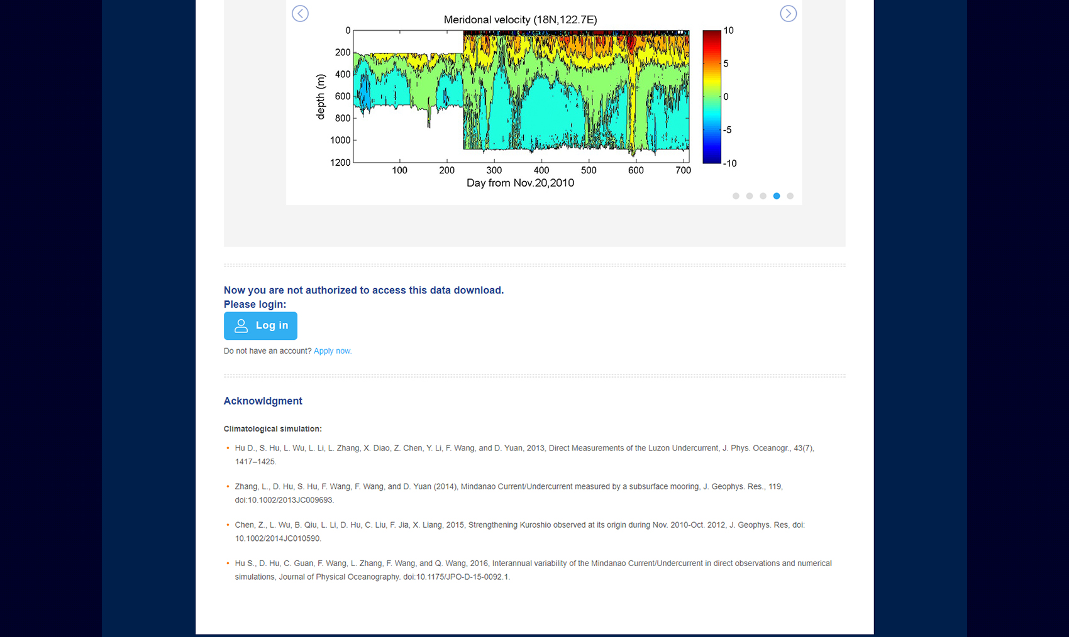Click the not authorized data download notice
This screenshot has width=1069, height=637.
click(x=363, y=290)
